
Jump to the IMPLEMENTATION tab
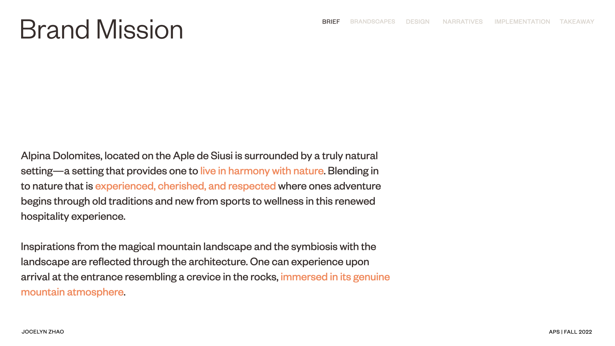click(x=522, y=22)
